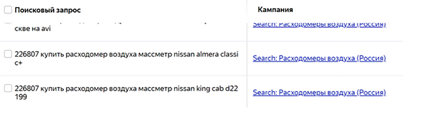Check the nissan king cab d22 row

tap(8, 89)
